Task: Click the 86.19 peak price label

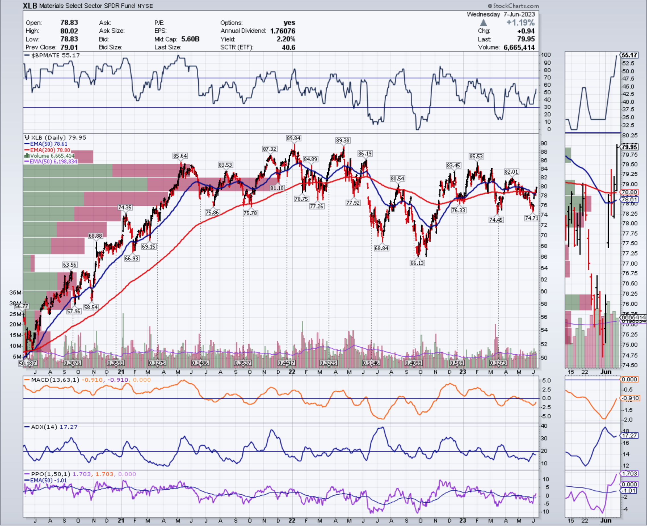Action: click(x=365, y=153)
